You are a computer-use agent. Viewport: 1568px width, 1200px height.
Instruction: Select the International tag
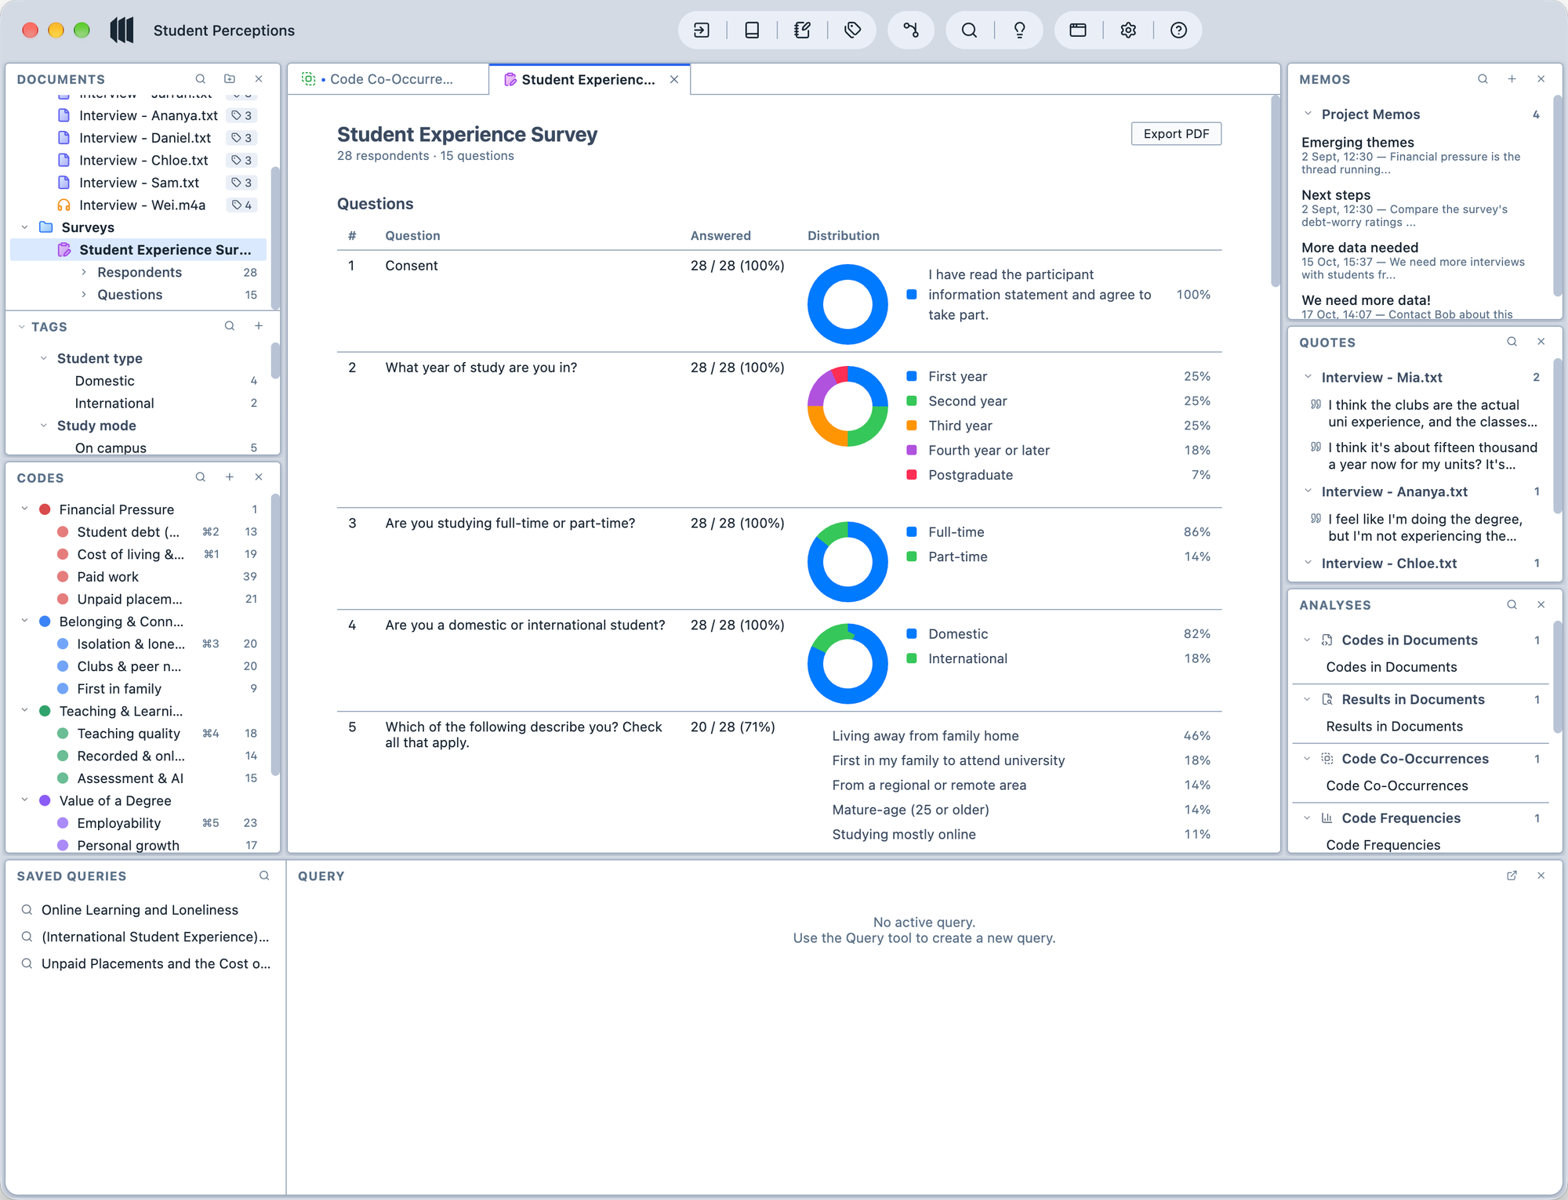(x=114, y=403)
